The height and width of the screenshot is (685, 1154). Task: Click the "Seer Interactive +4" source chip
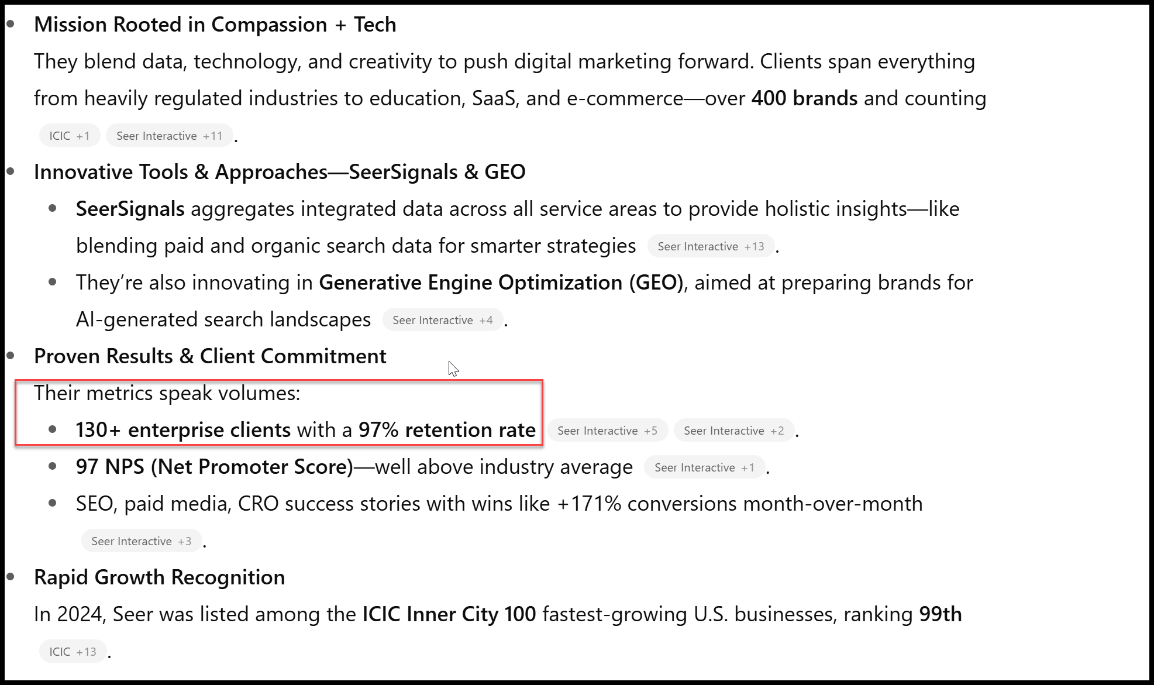tap(442, 320)
